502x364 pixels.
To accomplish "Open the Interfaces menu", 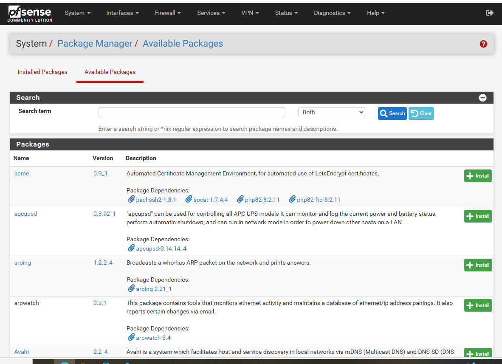I will (122, 13).
